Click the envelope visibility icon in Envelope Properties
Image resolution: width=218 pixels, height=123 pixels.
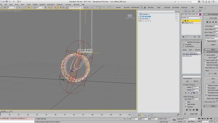tap(188, 93)
